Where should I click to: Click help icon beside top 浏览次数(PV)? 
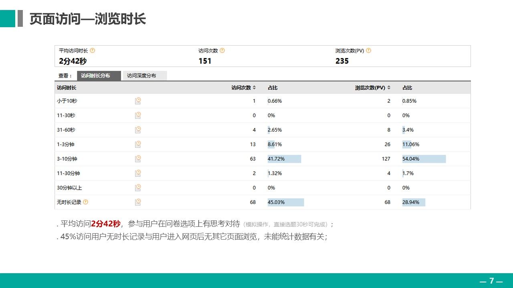[x=369, y=51]
